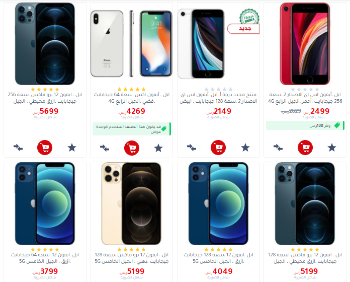Open the white iPhone SE product image
The image size is (350, 282).
(x=201, y=44)
